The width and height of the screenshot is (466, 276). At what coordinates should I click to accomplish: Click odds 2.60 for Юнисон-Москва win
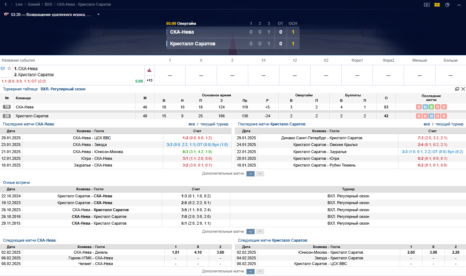[x=411, y=252]
